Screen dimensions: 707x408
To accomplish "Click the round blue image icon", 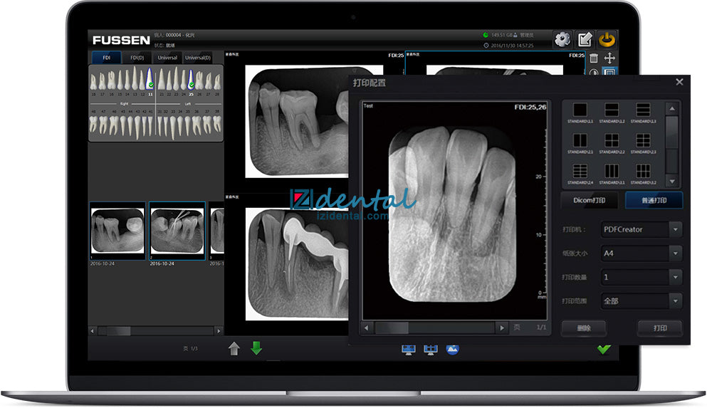I will point(453,349).
